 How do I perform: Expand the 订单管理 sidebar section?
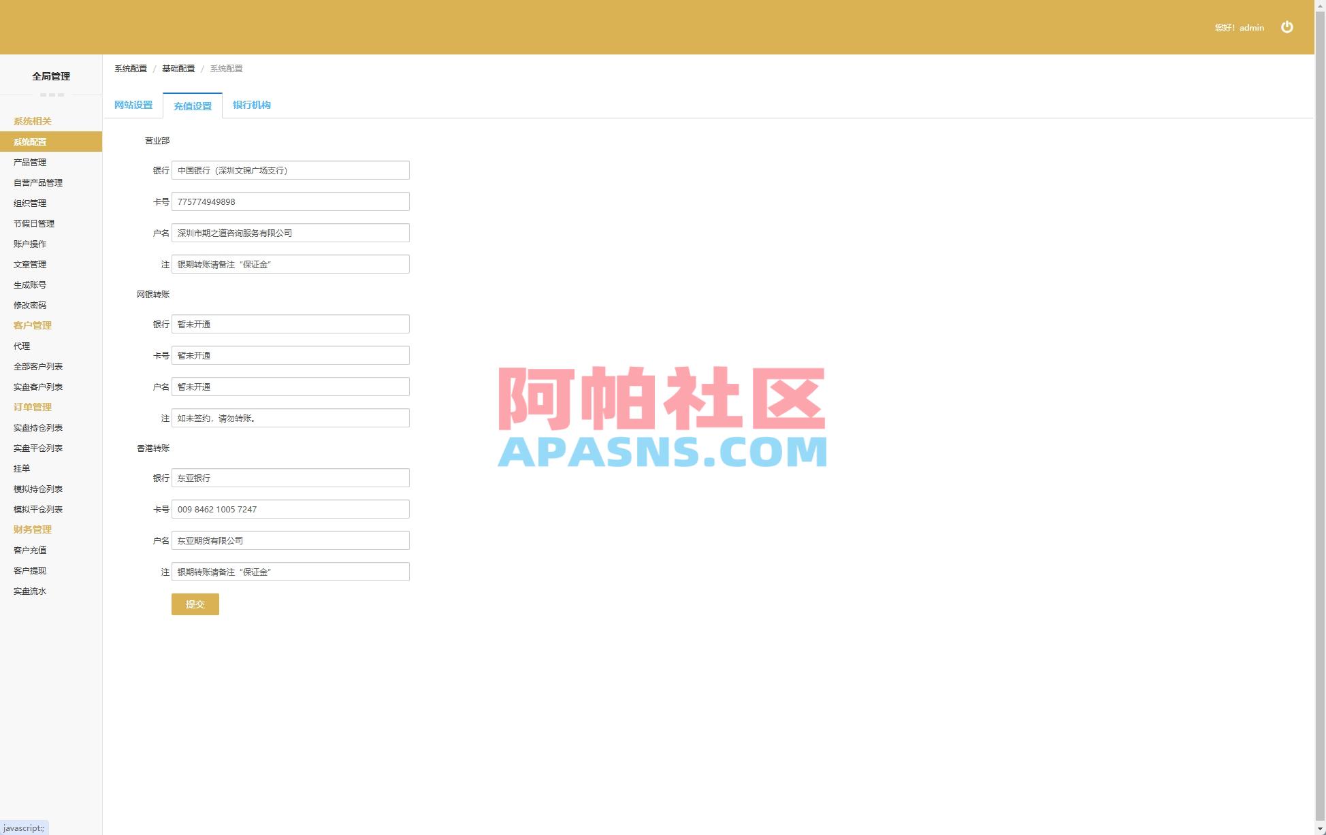[x=32, y=407]
